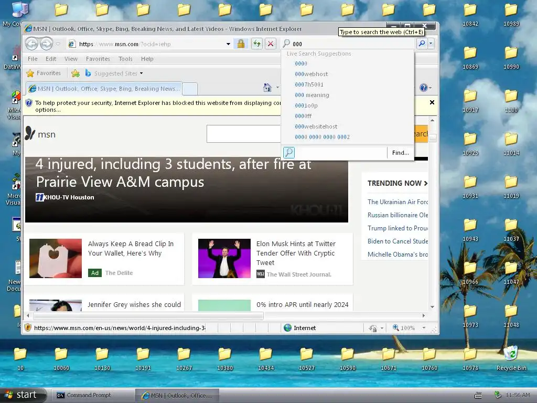Click the bread clip article thumbnail
Screen dimensions: 537x403
tap(56, 258)
